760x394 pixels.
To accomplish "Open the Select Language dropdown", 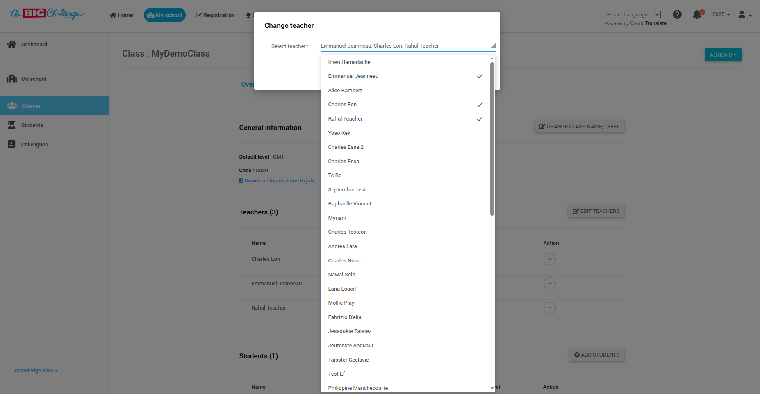I will (633, 14).
